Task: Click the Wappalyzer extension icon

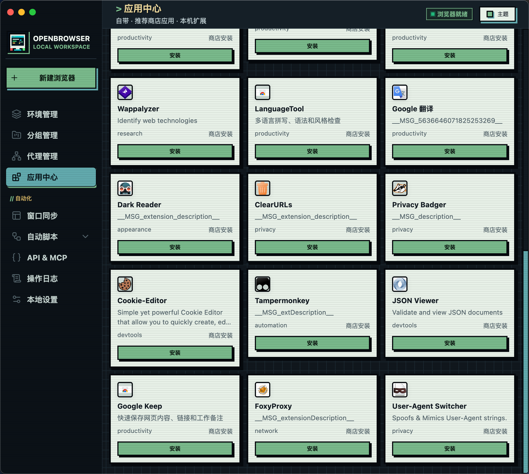Action: tap(125, 92)
